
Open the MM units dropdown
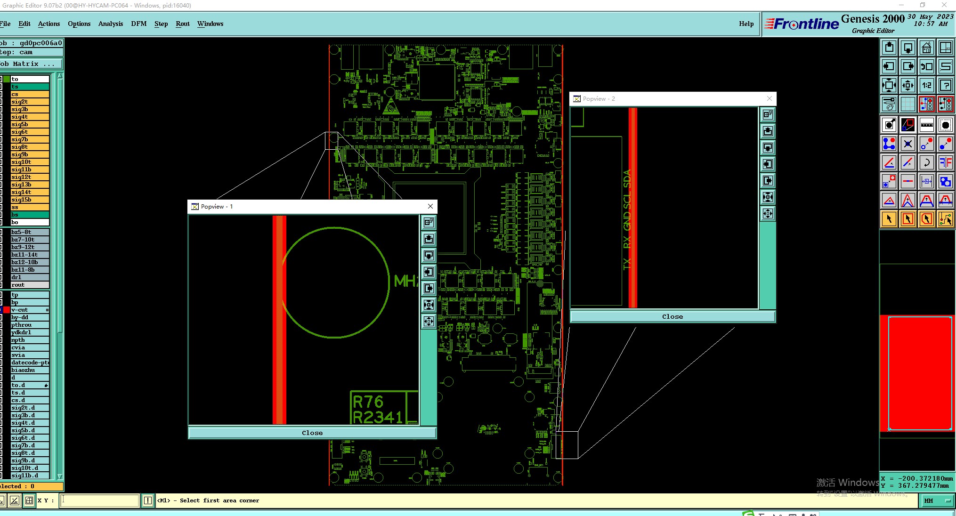[x=937, y=501]
